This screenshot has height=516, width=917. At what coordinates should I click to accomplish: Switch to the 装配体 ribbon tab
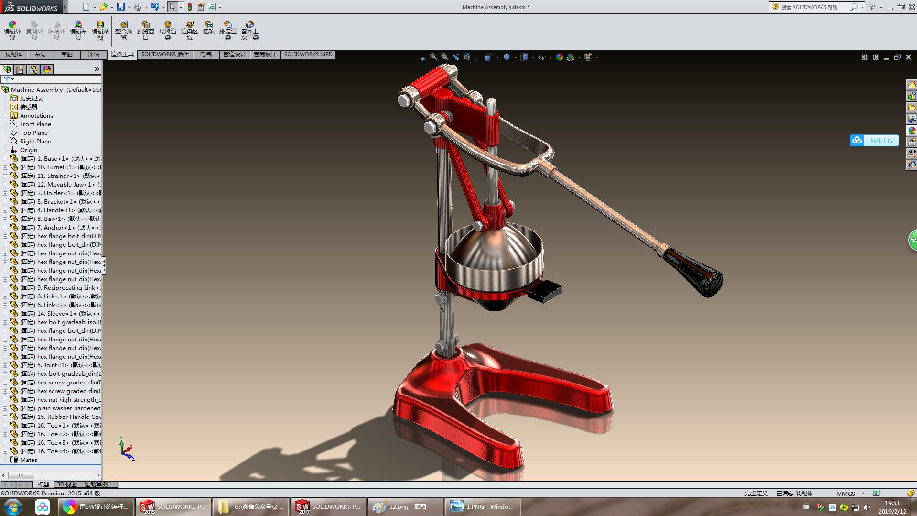pyautogui.click(x=14, y=55)
